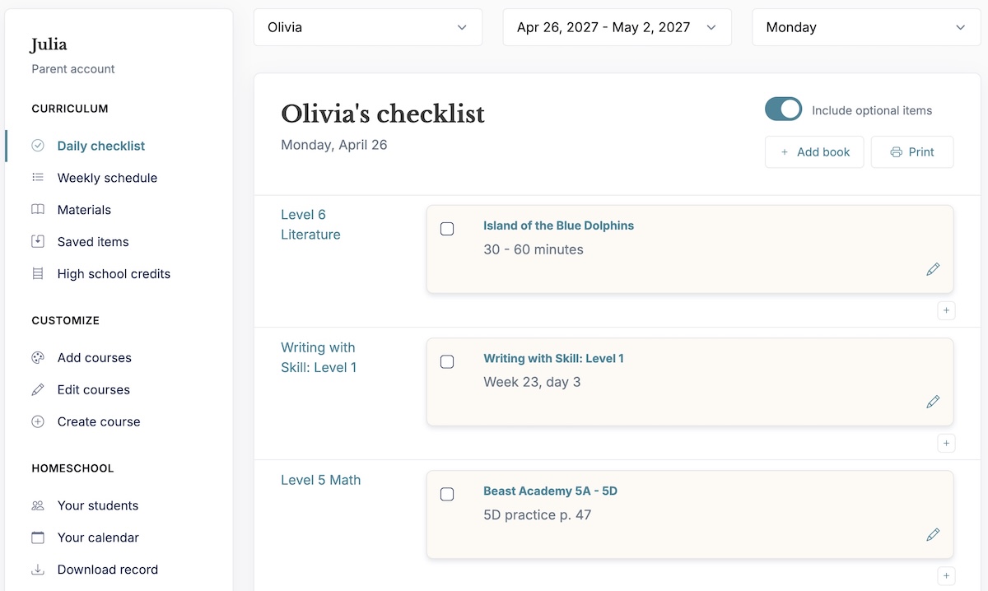Edit the Beast Academy 5A - 5D item
988x591 pixels.
tap(933, 535)
